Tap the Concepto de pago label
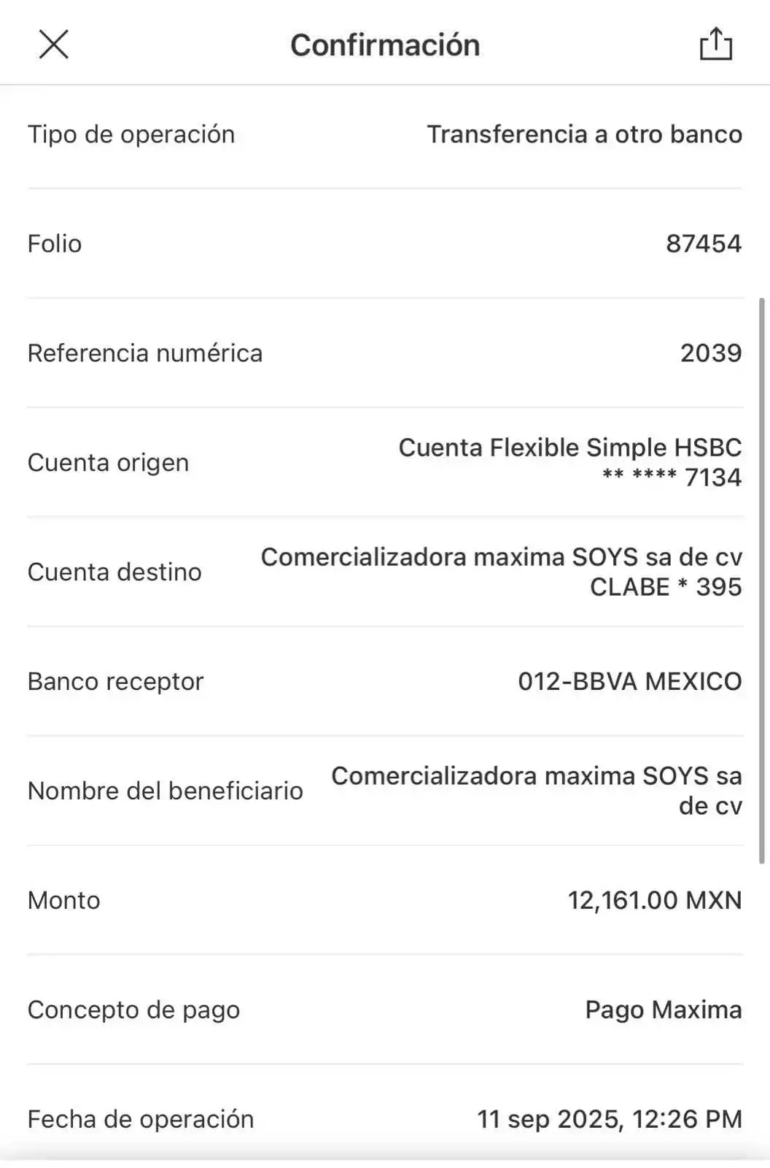 133,1010
